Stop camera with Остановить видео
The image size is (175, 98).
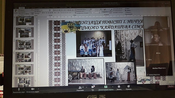tap(33, 90)
